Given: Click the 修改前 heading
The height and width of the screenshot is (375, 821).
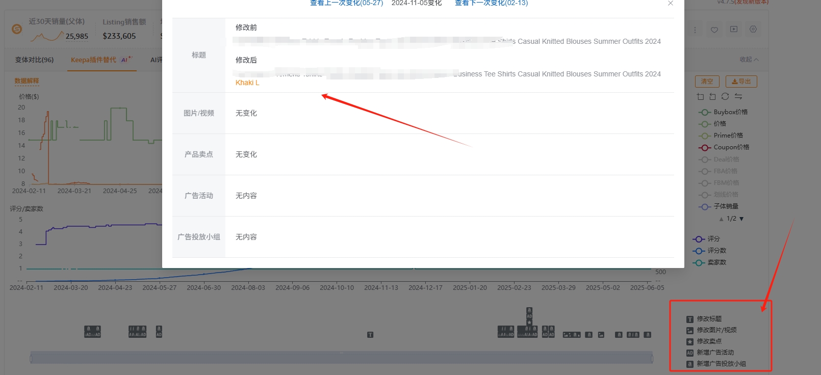Looking at the screenshot, I should (246, 28).
